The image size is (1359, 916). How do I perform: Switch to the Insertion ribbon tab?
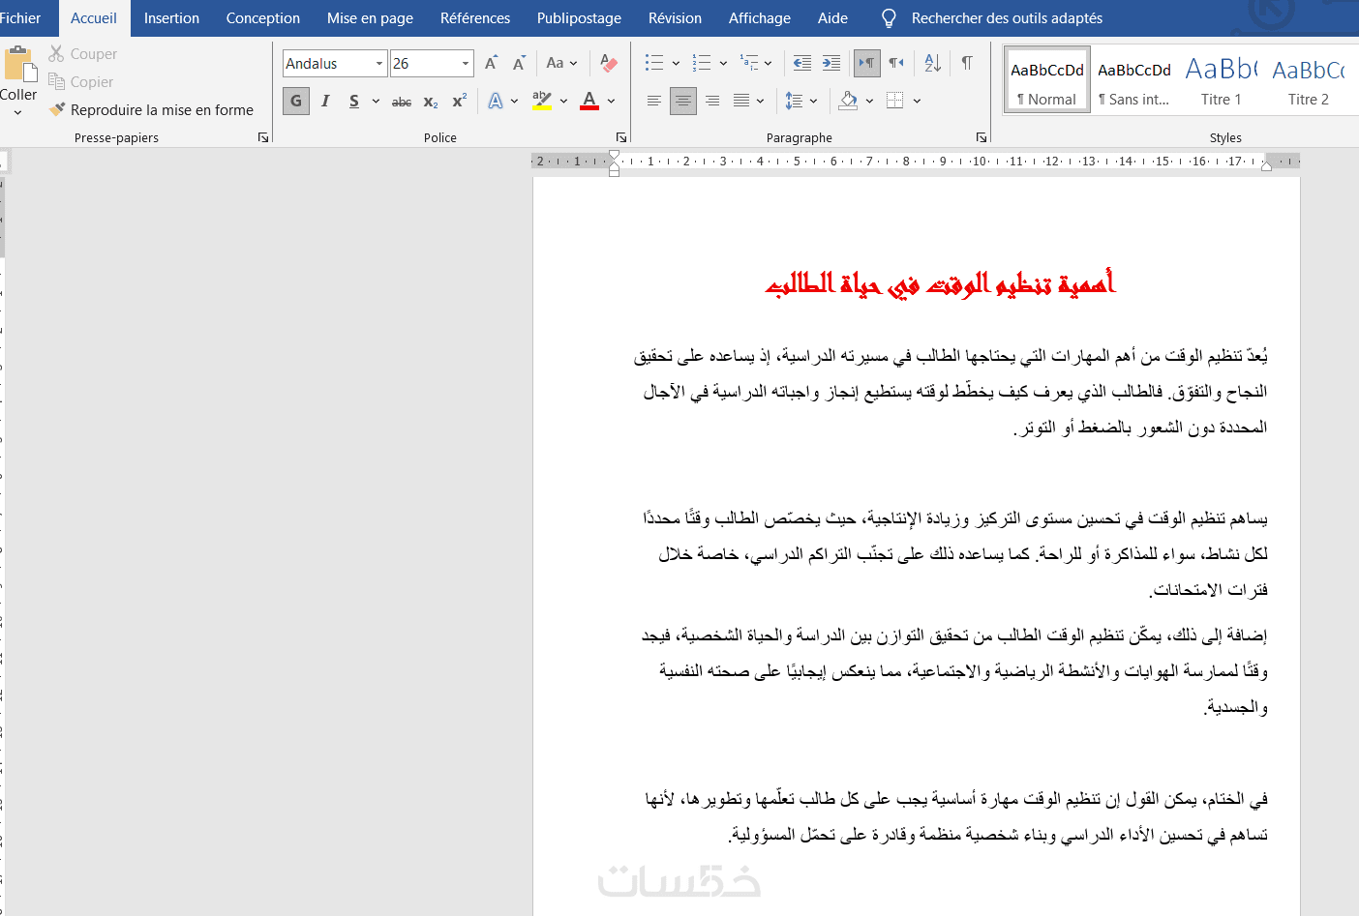pyautogui.click(x=171, y=18)
